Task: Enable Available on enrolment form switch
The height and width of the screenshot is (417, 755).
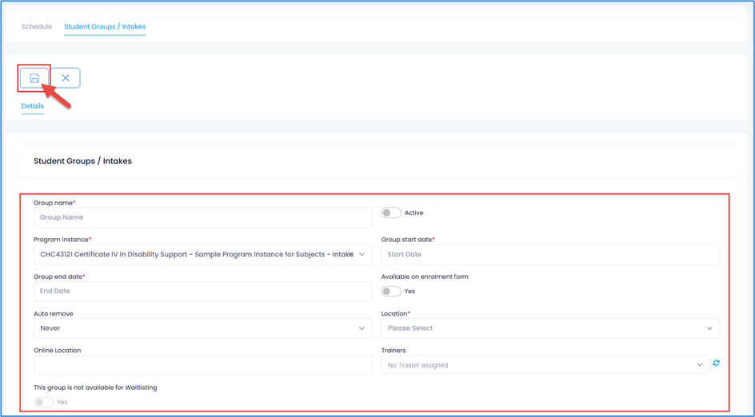Action: 391,292
